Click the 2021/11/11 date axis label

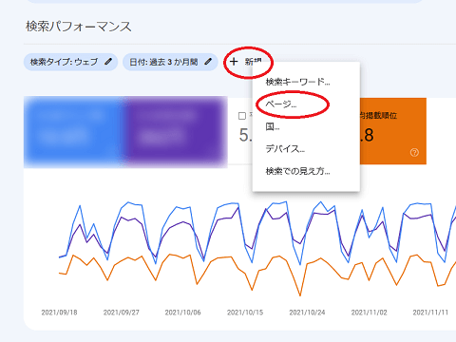(430, 313)
